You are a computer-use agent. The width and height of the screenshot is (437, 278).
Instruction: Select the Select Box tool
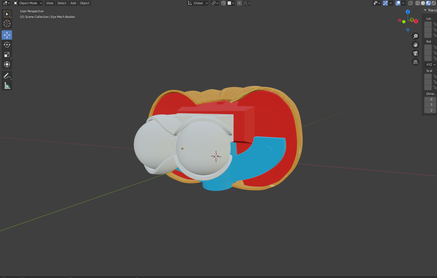tap(7, 14)
